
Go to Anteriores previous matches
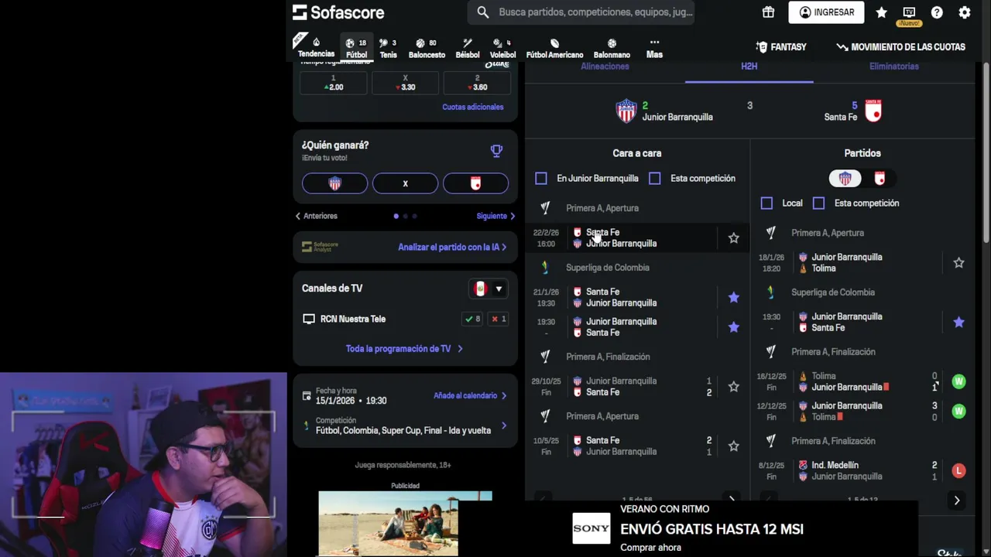coord(317,216)
